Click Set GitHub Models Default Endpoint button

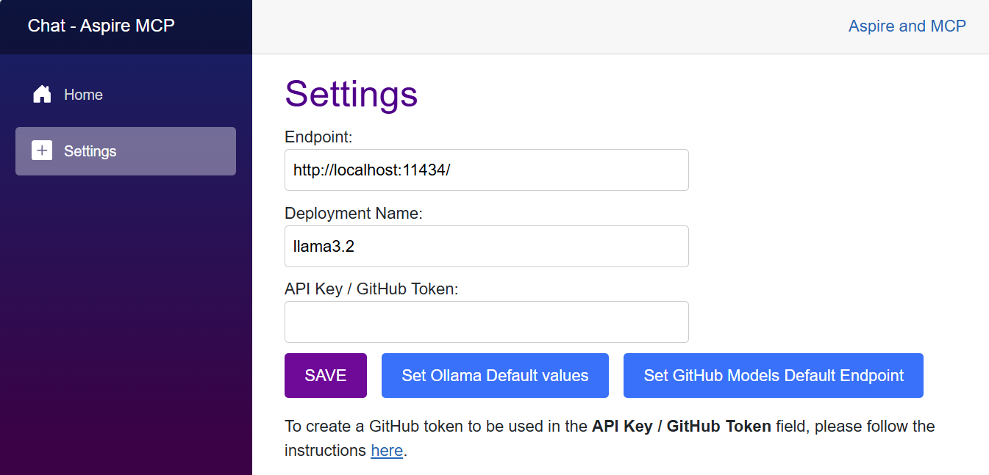(x=774, y=375)
